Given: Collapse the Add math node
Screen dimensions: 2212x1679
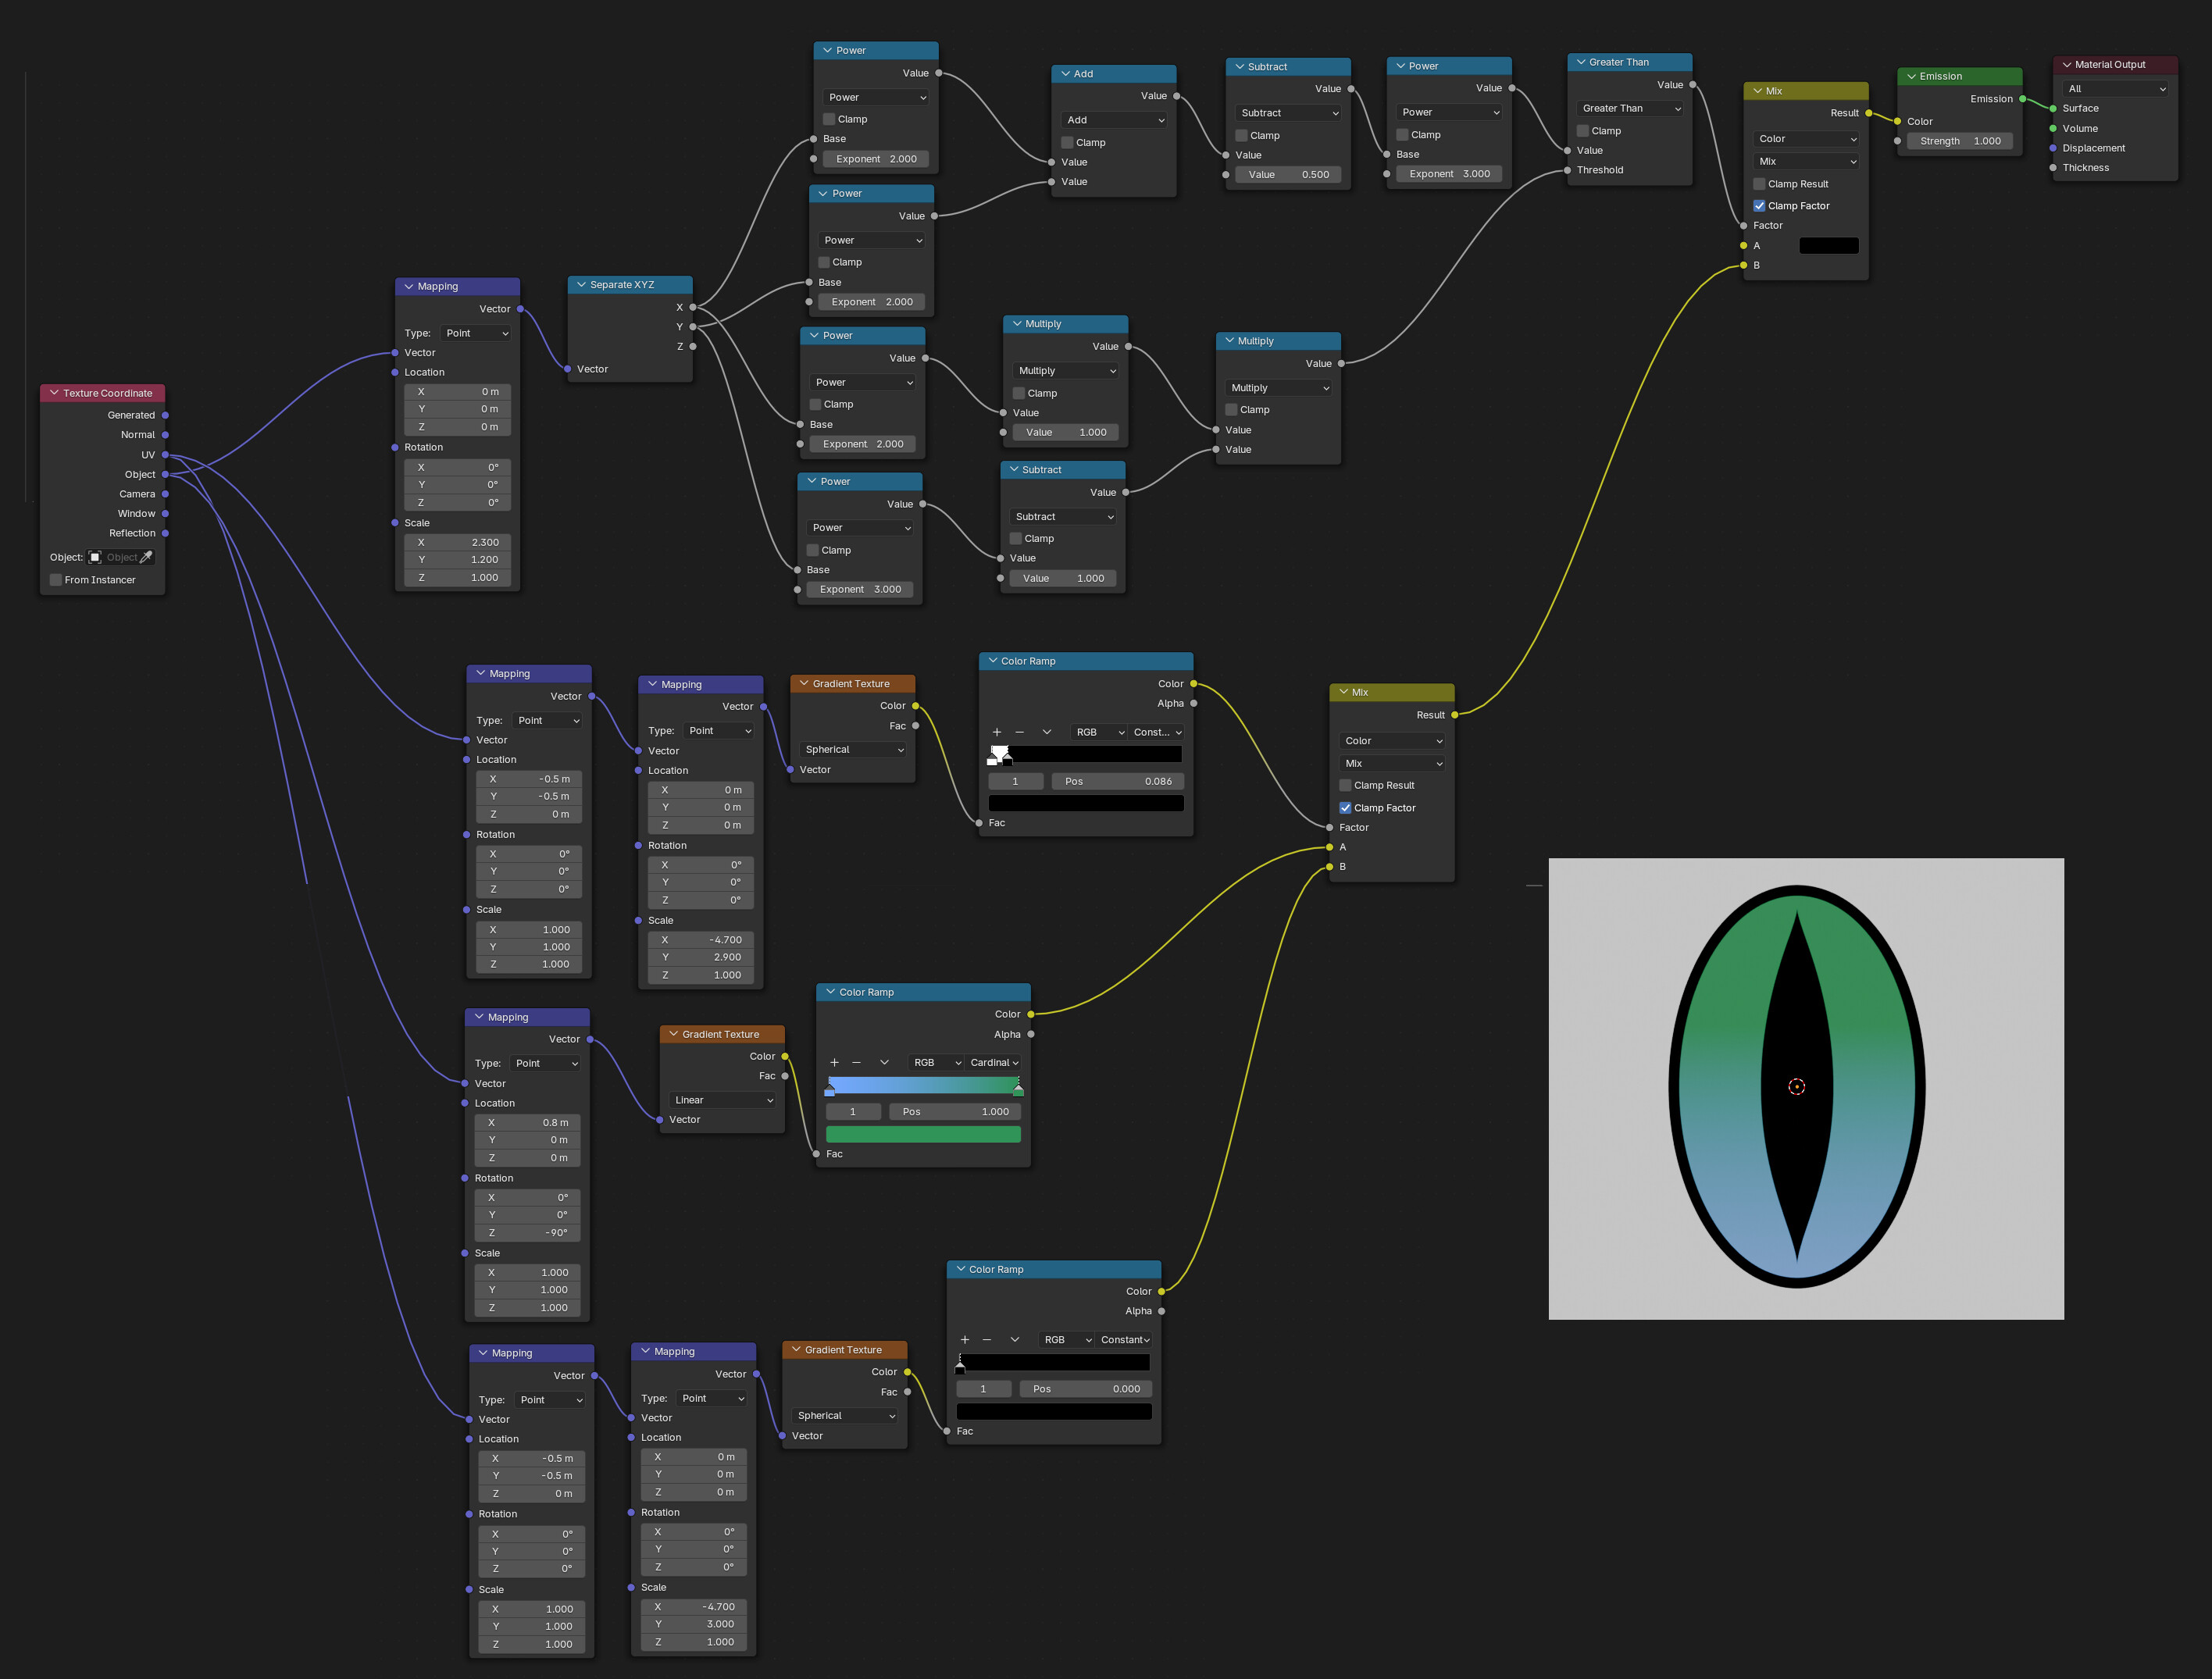Looking at the screenshot, I should tap(1065, 74).
